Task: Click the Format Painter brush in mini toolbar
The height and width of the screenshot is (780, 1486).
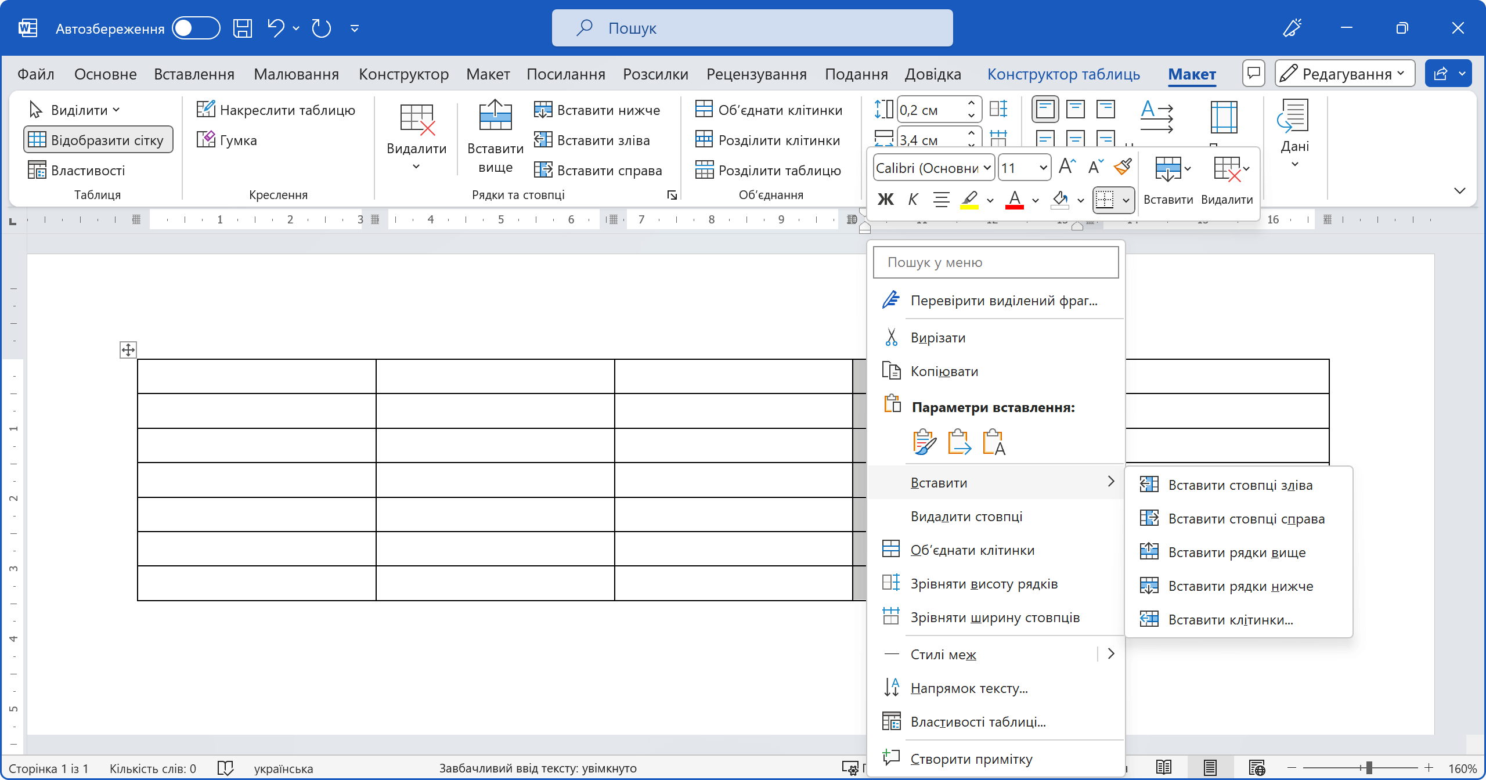Action: coord(1123,168)
